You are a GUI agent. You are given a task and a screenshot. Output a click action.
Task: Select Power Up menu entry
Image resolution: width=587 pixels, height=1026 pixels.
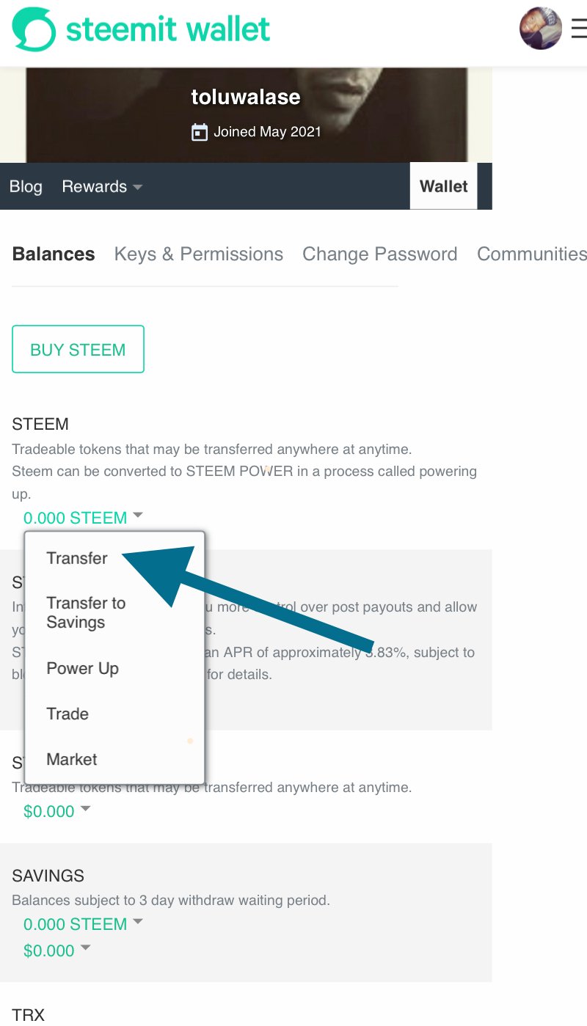pyautogui.click(x=82, y=668)
